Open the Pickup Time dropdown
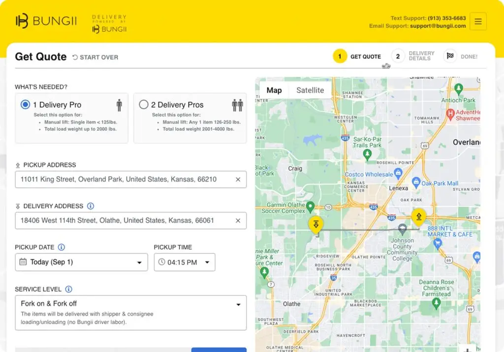This screenshot has width=504, height=352. (185, 262)
